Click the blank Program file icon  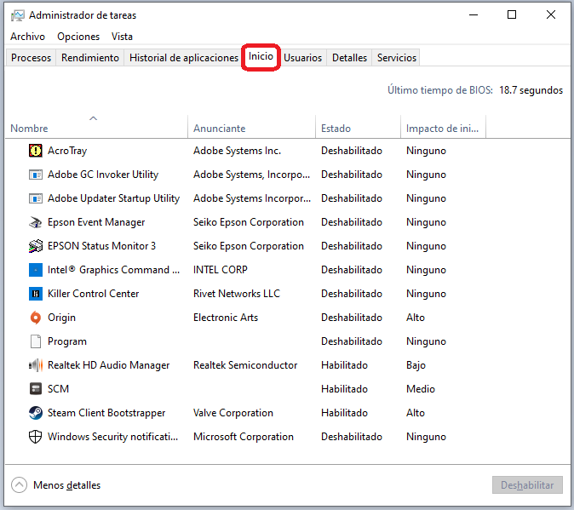36,341
